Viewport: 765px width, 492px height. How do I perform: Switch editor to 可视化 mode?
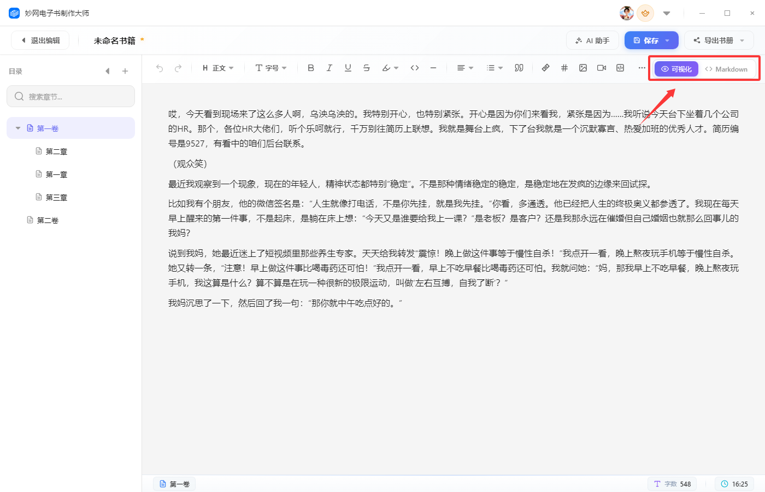(676, 69)
